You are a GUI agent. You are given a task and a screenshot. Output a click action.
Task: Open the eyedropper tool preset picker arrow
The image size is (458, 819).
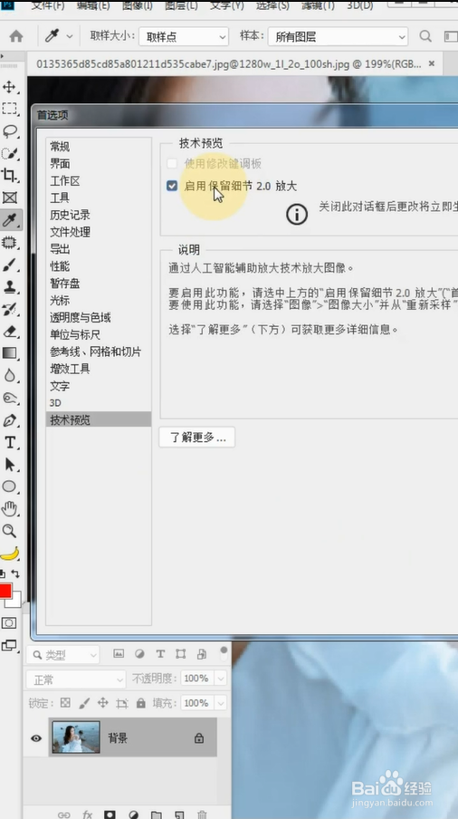(x=70, y=36)
